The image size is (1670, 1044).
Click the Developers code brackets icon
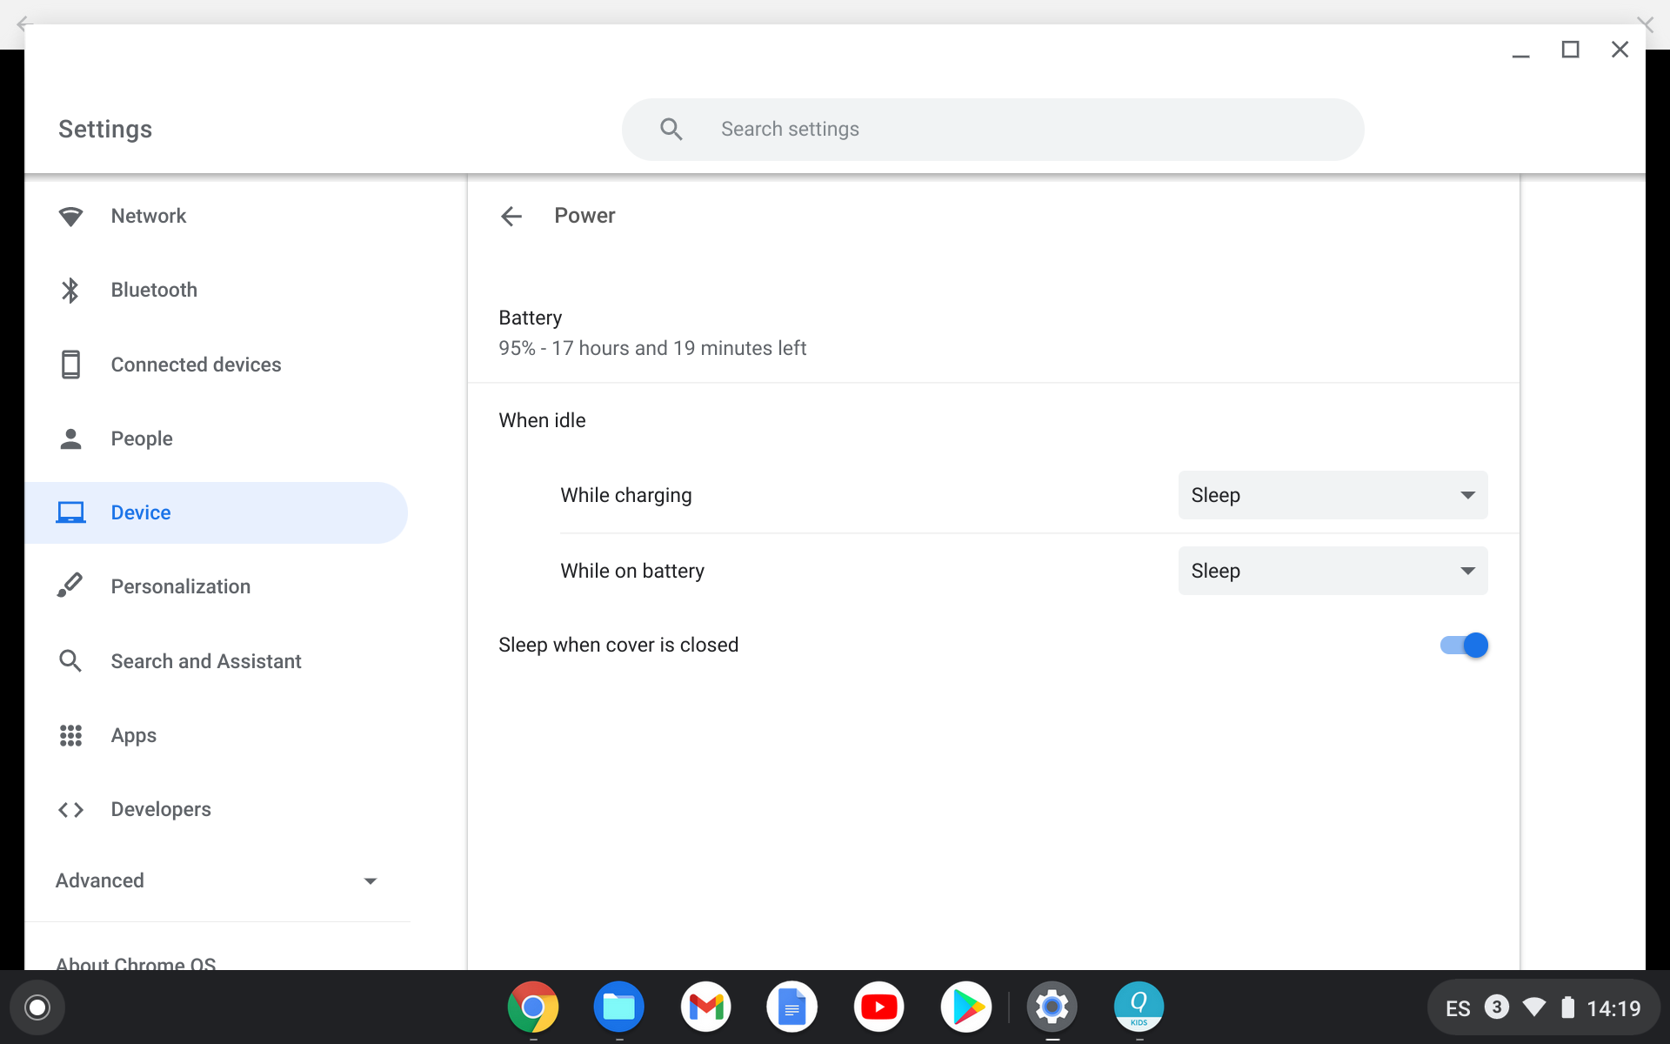pyautogui.click(x=70, y=810)
